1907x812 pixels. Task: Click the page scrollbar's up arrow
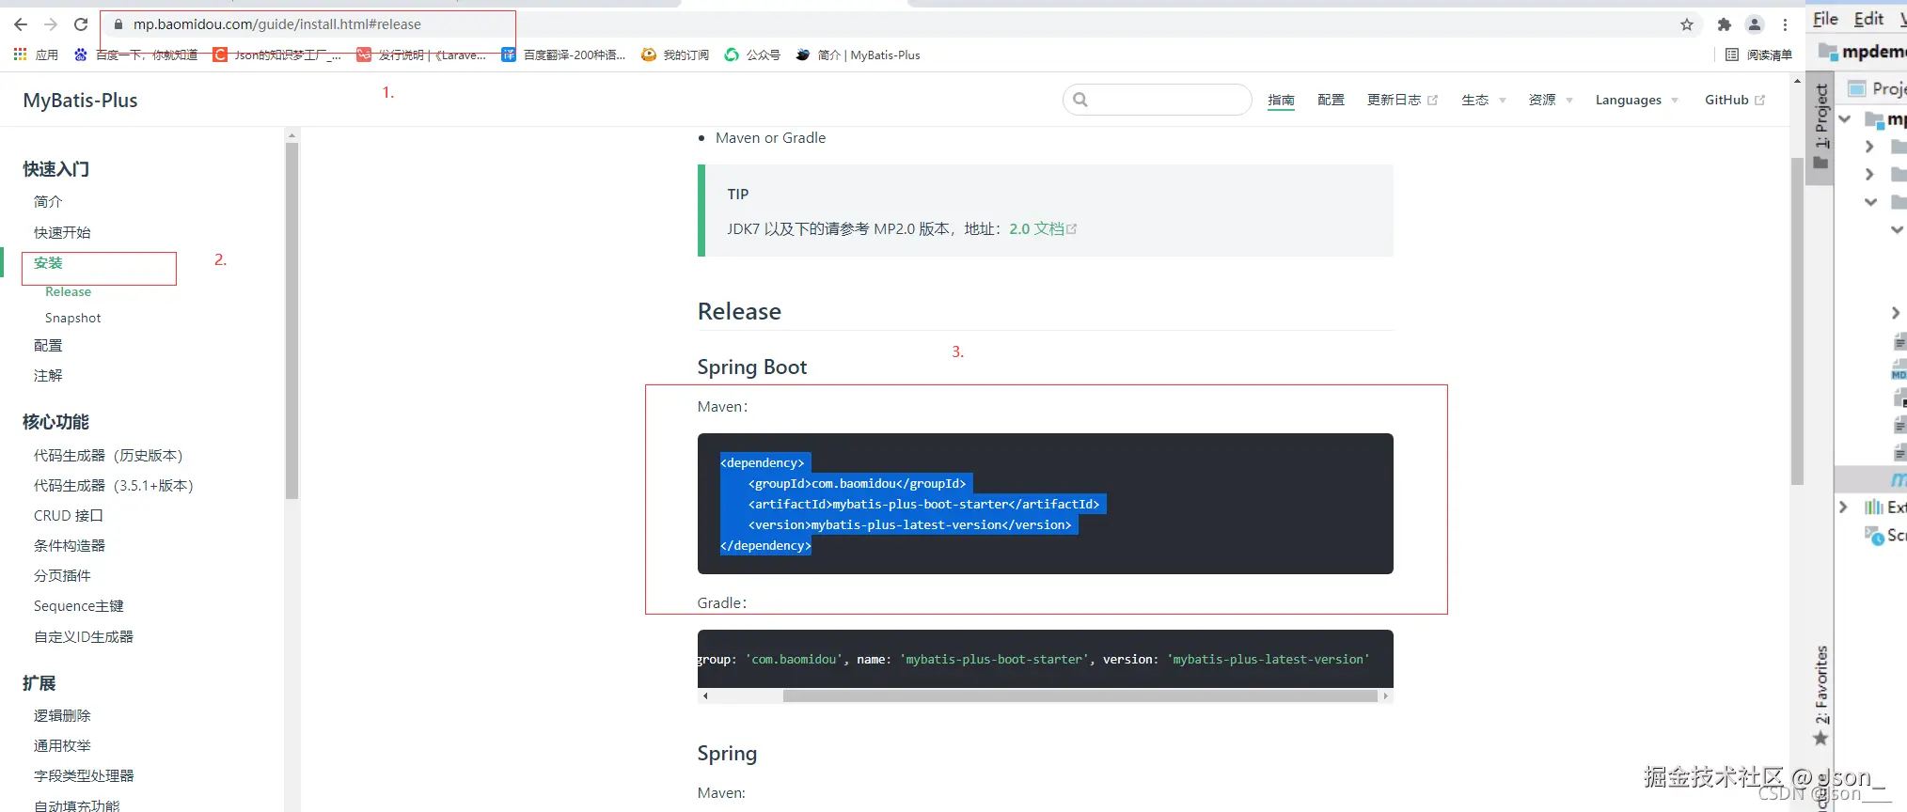[x=1797, y=82]
